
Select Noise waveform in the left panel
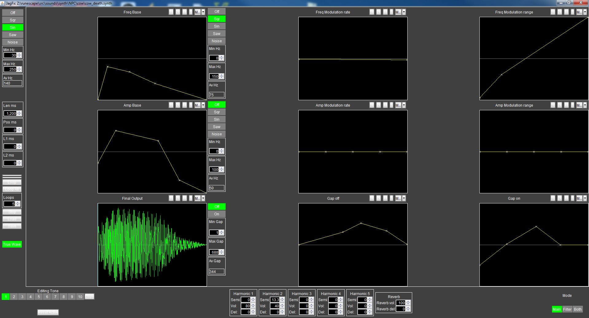pyautogui.click(x=13, y=42)
